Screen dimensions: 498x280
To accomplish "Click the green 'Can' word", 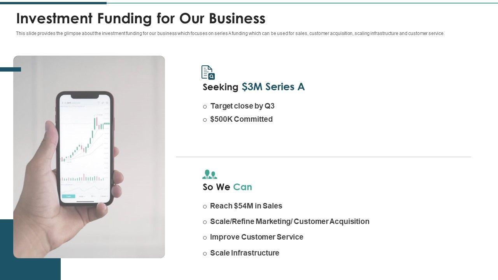I will 242,187.
